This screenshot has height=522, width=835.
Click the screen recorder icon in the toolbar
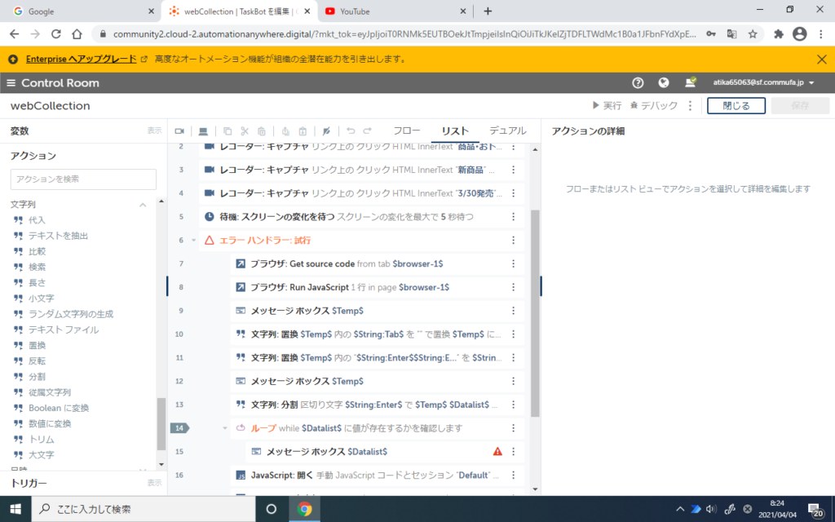point(181,130)
